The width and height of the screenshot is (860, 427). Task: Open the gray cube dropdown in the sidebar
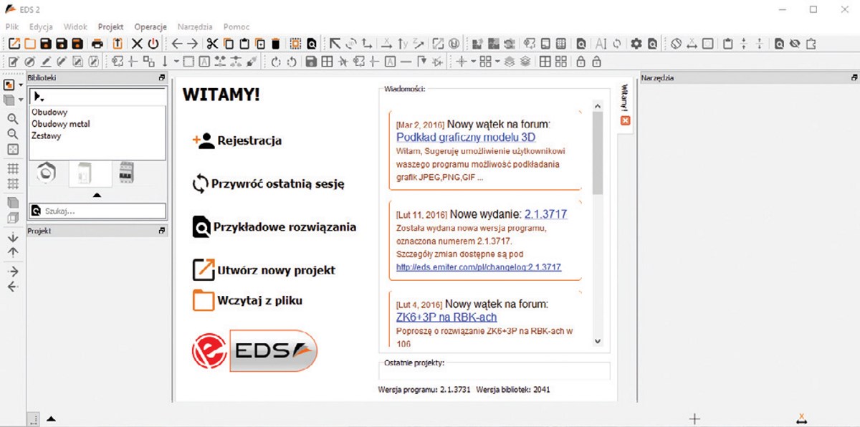(21, 100)
